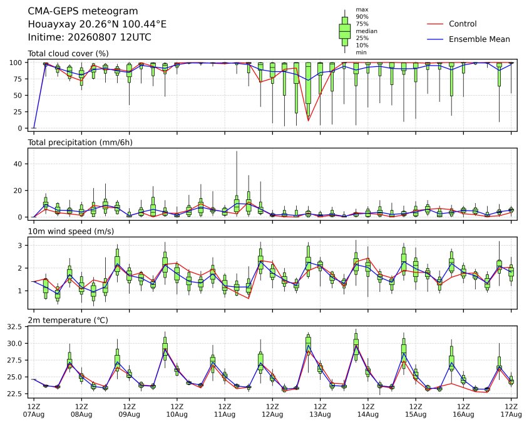This screenshot has height=425, width=529.
Task: Click the 'Total precipitation (mm/6h)' panel title
Action: coord(80,142)
